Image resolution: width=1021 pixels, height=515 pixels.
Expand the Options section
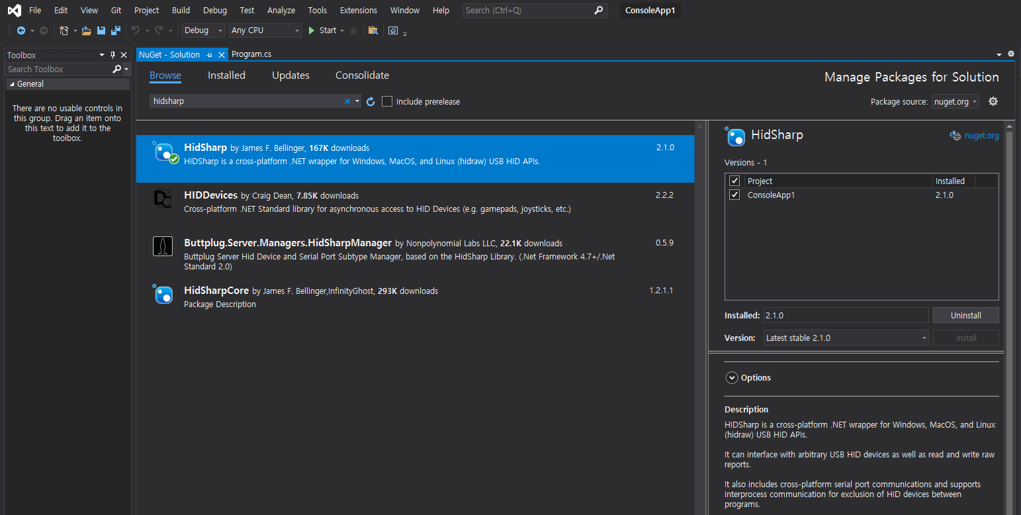coord(732,378)
